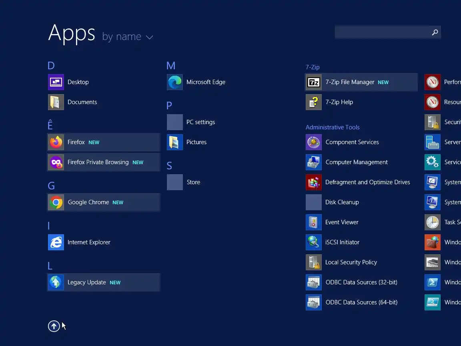461x346 pixels.
Task: Open the 7-Zip Help icon
Action: click(314, 102)
